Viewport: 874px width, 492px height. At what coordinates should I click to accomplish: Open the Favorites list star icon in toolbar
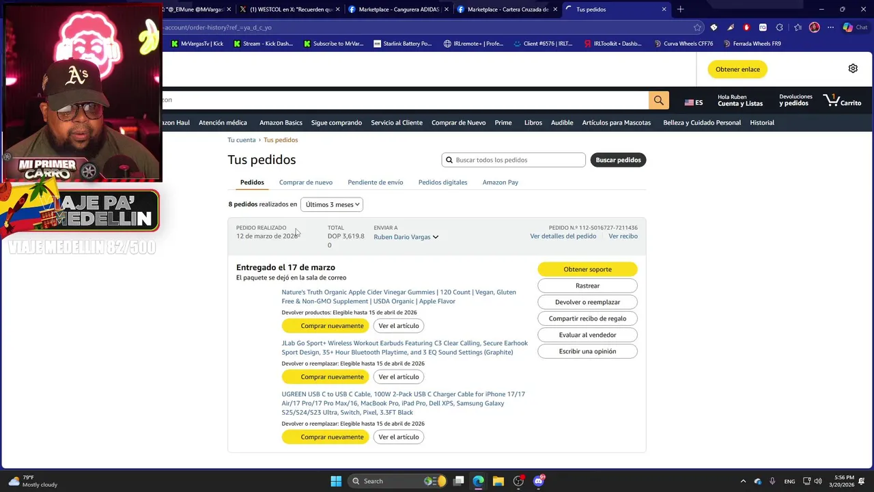click(798, 27)
